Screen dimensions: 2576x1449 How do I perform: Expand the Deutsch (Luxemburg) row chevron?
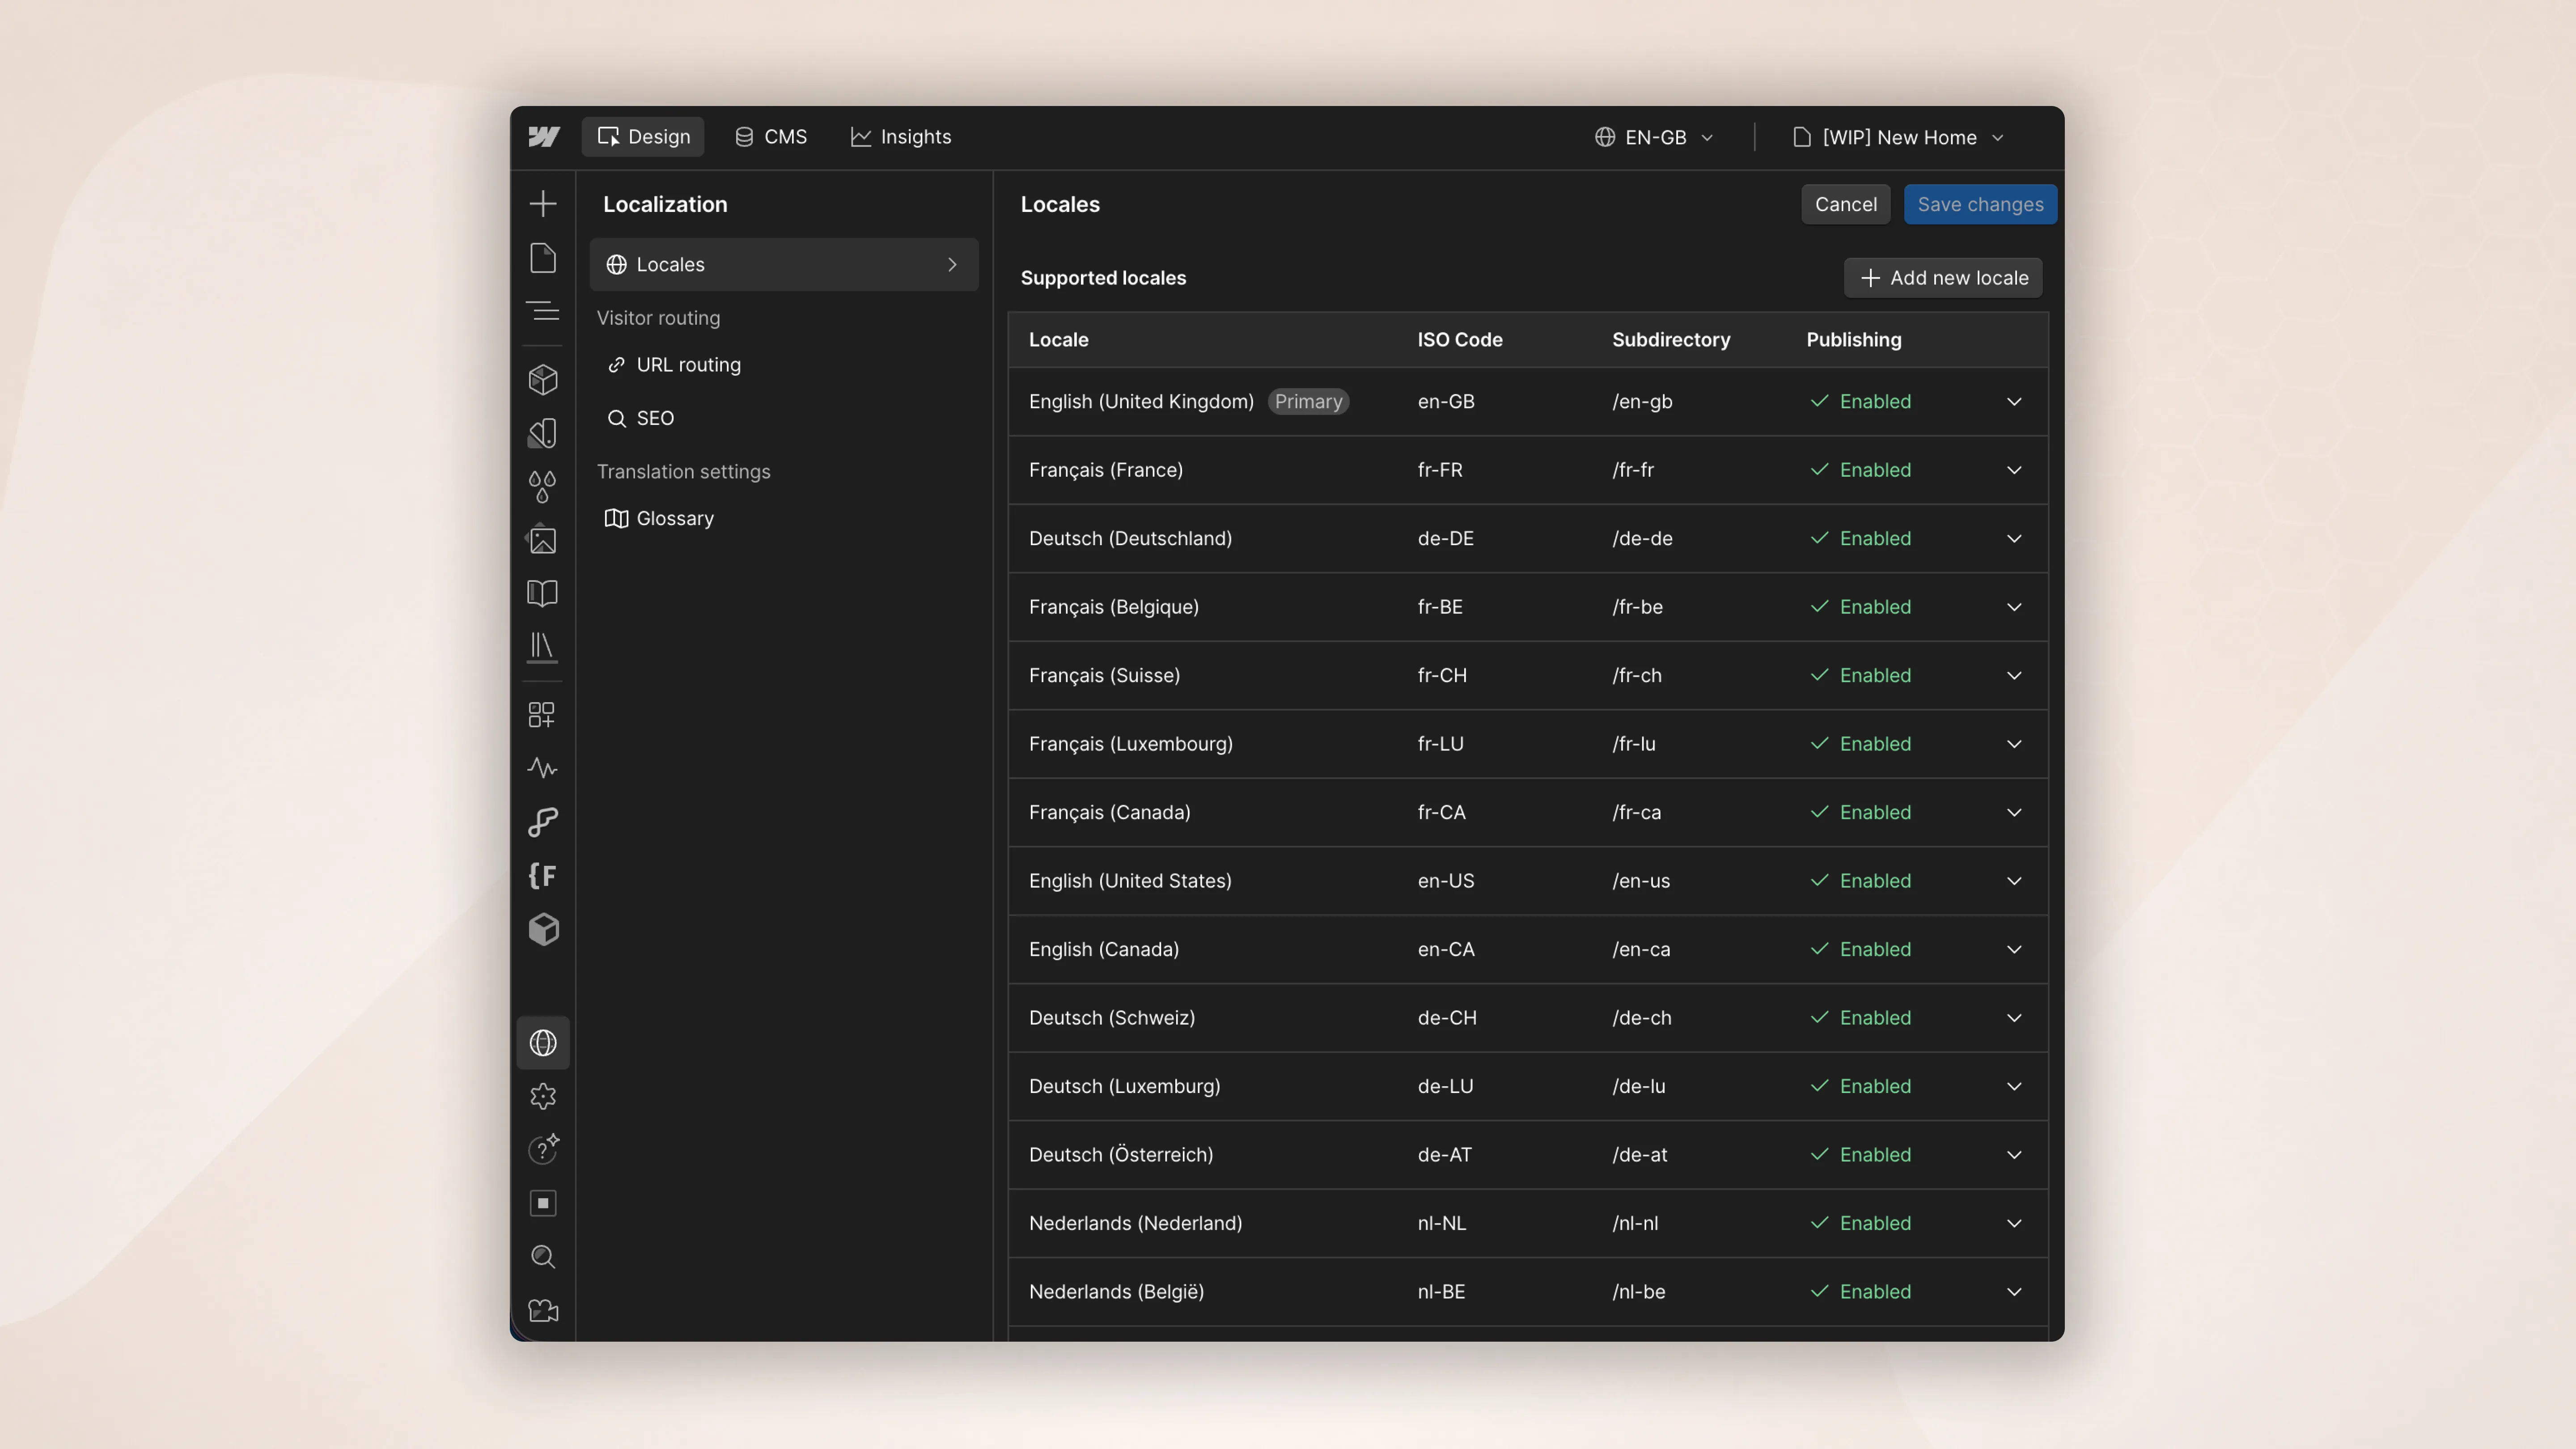pyautogui.click(x=2014, y=1087)
